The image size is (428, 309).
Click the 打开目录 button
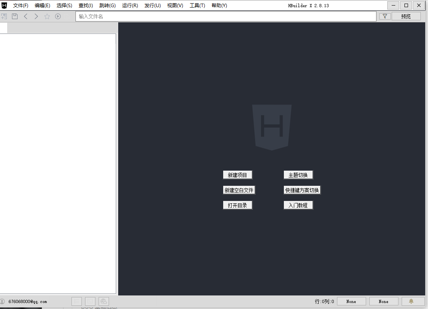point(238,205)
